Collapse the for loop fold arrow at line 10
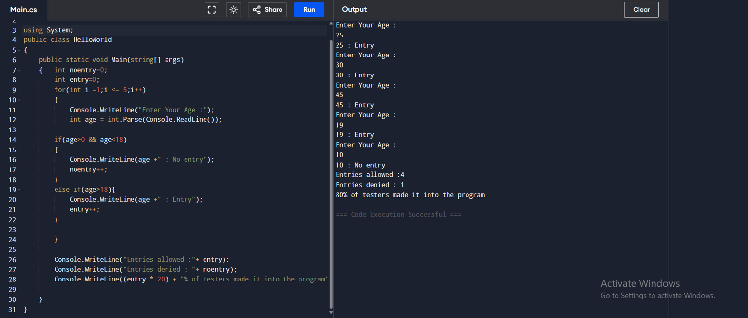Screen dimensions: 748x318 (x=19, y=100)
